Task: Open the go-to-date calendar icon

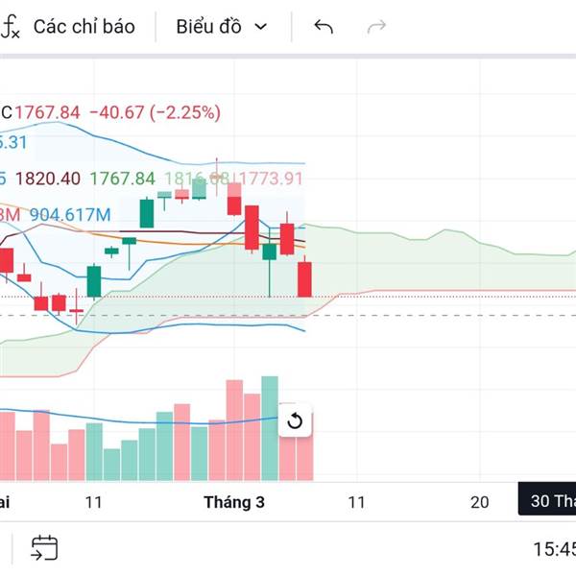Action: point(44,548)
